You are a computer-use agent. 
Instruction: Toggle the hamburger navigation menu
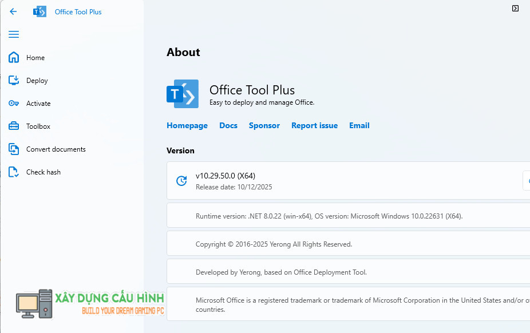(14, 34)
